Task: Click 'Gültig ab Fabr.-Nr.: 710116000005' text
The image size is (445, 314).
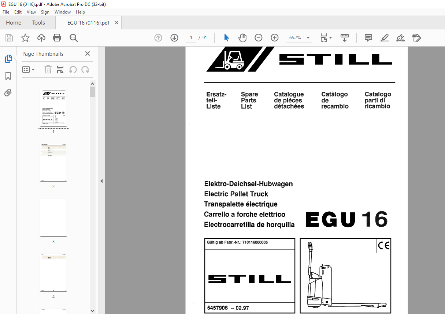Action: 237,242
